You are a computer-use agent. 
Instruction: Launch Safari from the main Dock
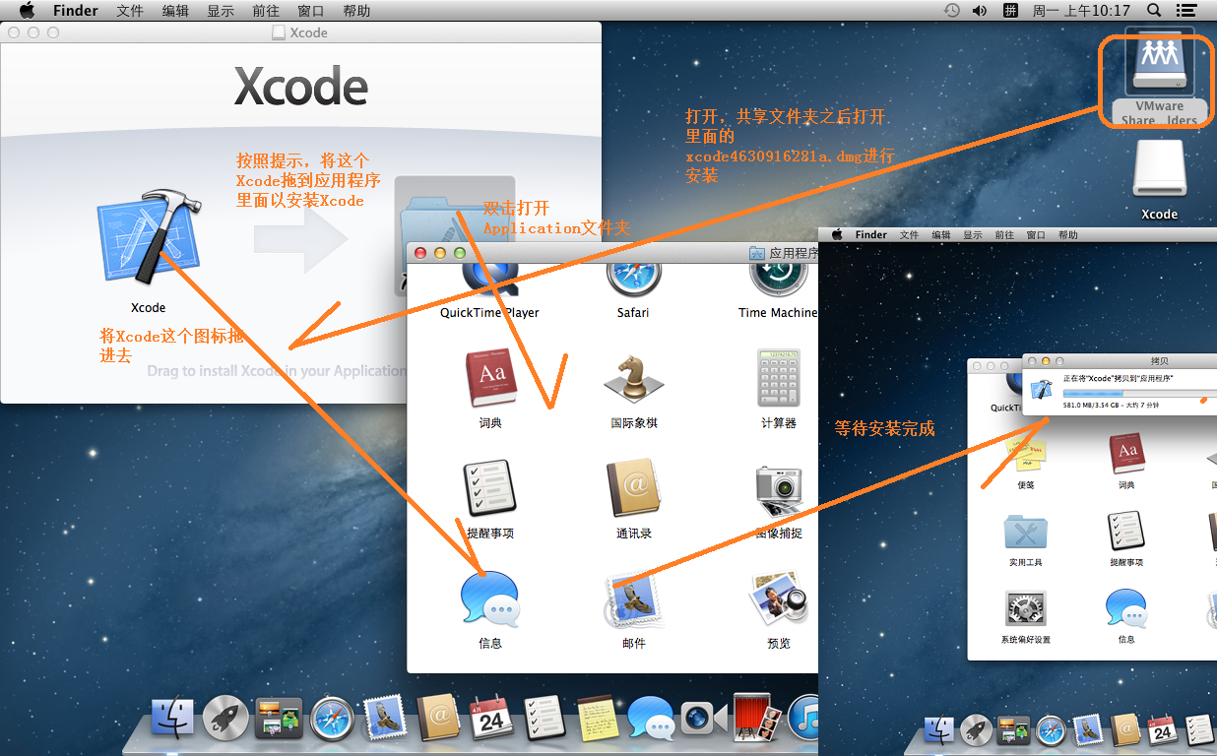[x=332, y=720]
